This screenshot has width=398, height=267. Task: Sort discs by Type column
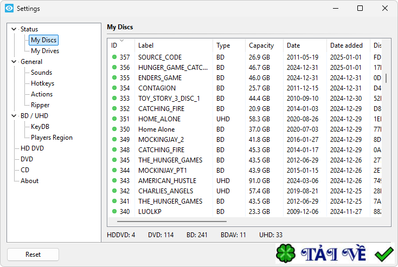(x=229, y=45)
